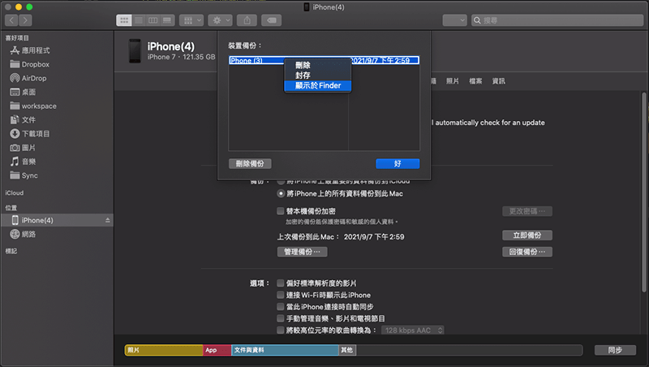Select iPhone(4) device in sidebar
Screen dimensions: 649x367
(x=57, y=220)
